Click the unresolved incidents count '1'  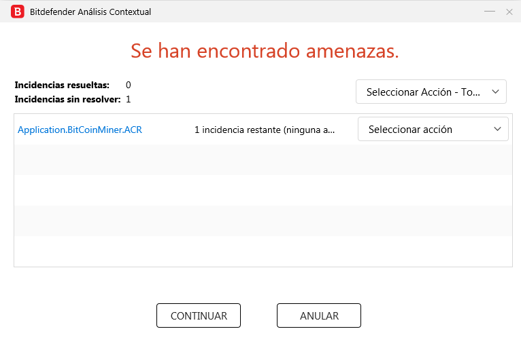tap(129, 100)
